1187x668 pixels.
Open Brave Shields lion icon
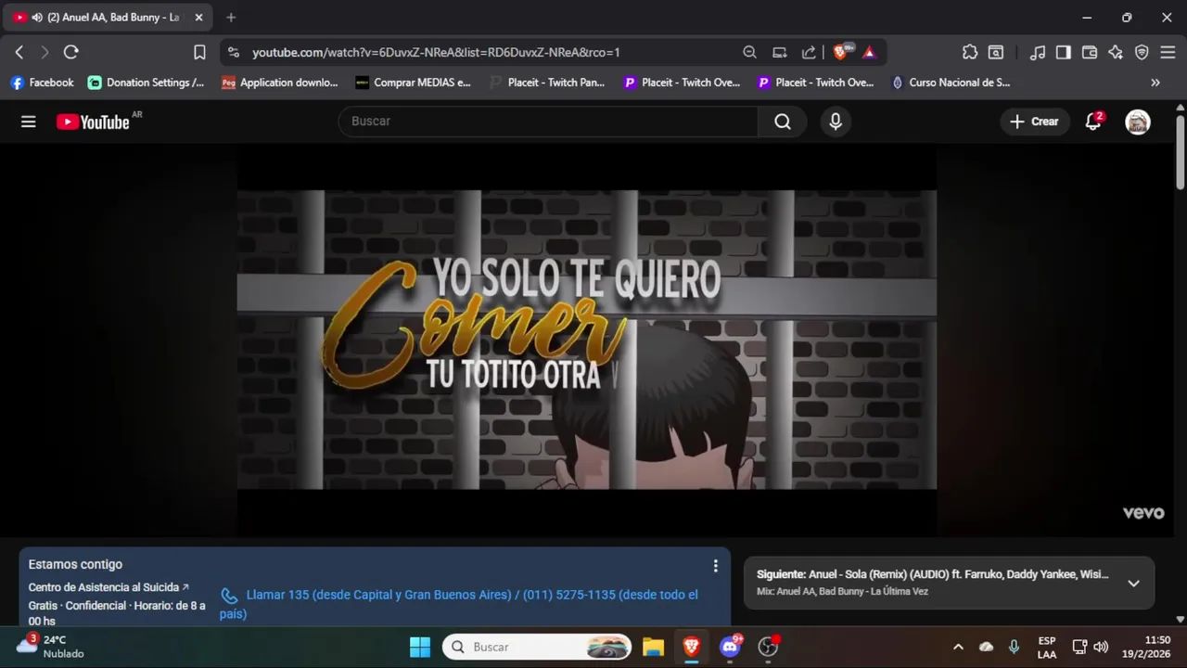[840, 52]
